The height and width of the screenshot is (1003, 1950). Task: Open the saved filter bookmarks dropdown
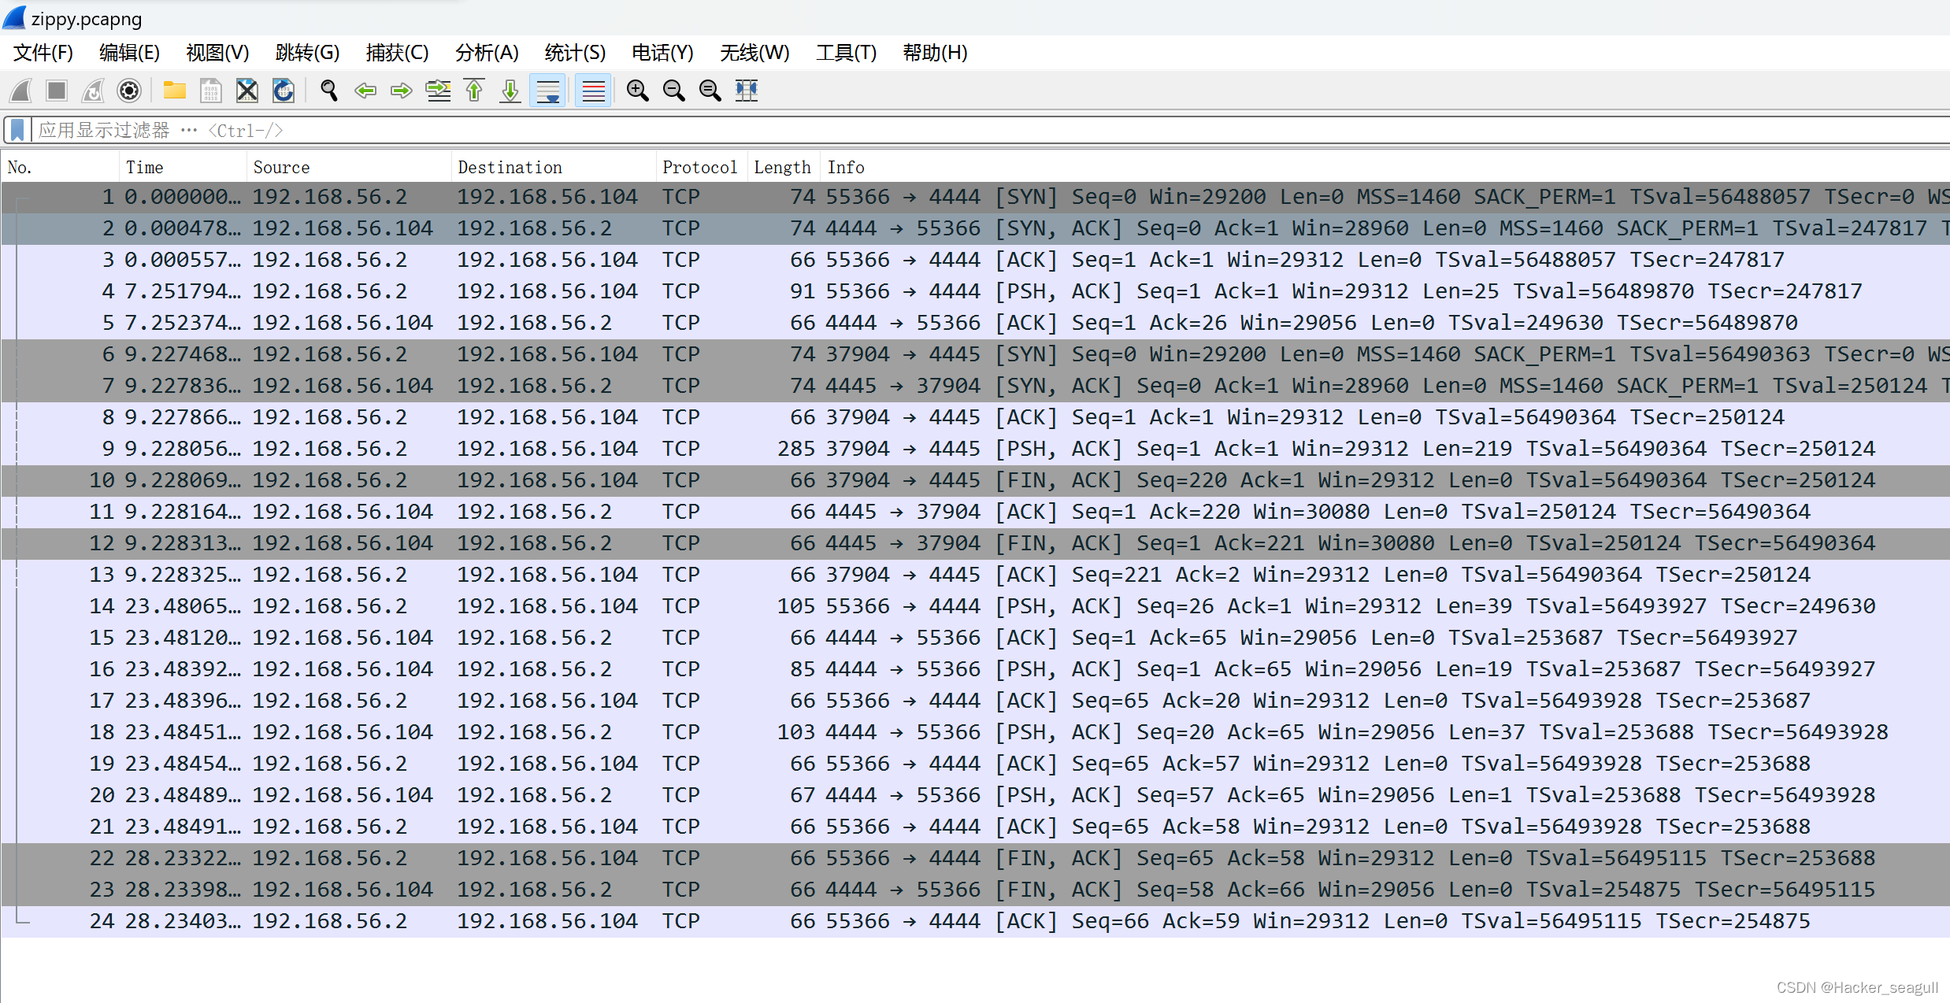17,129
